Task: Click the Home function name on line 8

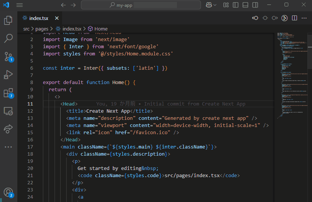Action: 118,82
